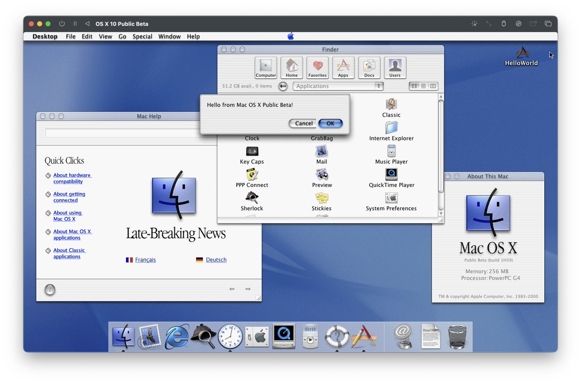The width and height of the screenshot is (581, 383).
Task: Open the Go menu
Action: tap(122, 36)
